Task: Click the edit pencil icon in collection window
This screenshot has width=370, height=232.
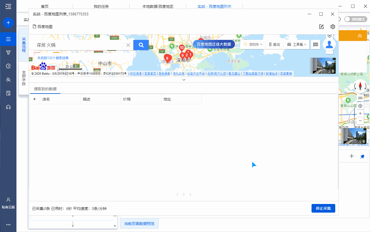Action: click(x=321, y=27)
